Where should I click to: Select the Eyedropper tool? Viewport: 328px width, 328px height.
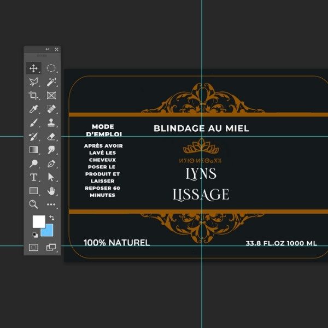tap(33, 109)
